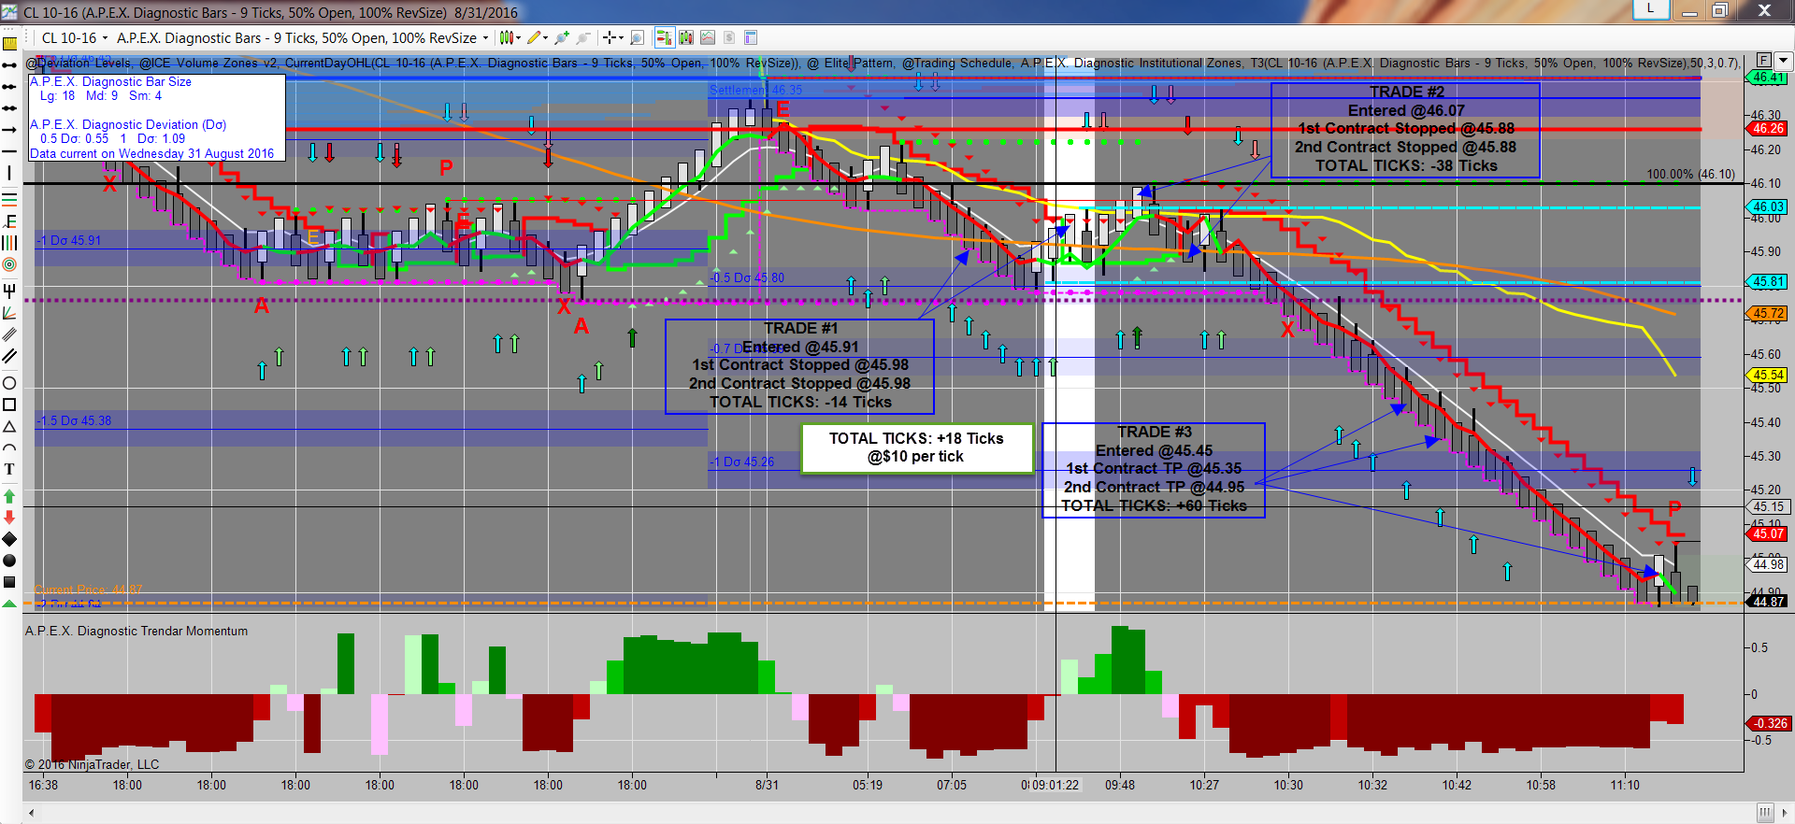The height and width of the screenshot is (824, 1795).
Task: Toggle the F button above price axis
Action: (x=1763, y=60)
